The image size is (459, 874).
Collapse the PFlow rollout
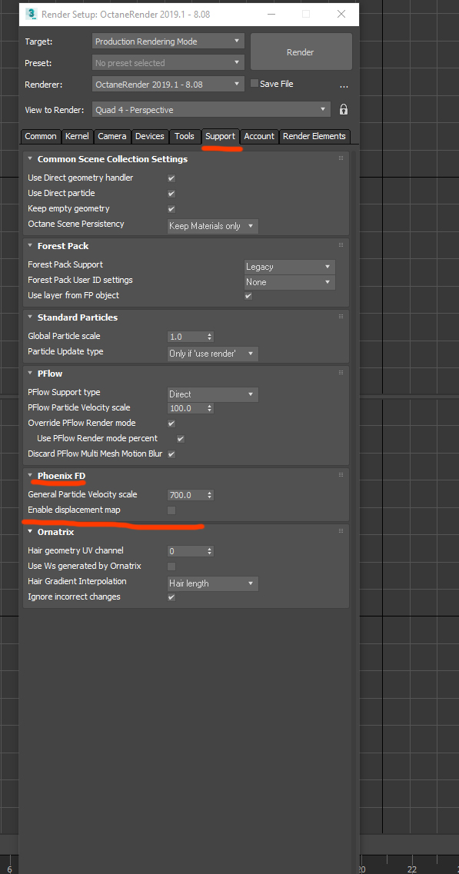coord(30,373)
